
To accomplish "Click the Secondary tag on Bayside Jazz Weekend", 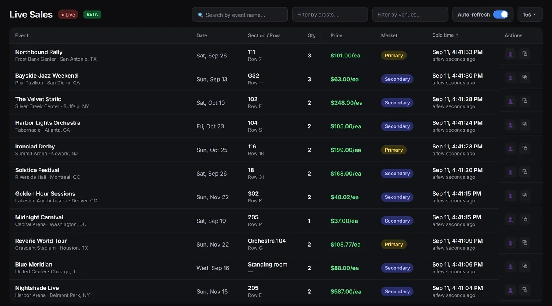I will [397, 79].
